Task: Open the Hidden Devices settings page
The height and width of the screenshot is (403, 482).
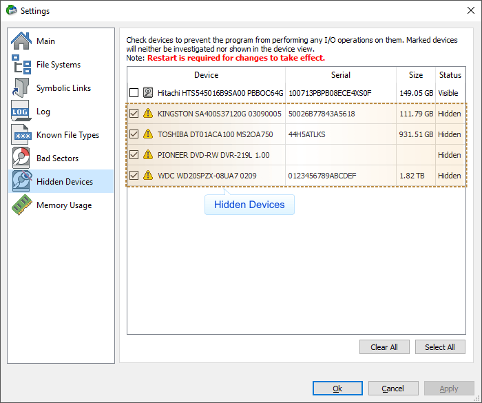Action: [x=64, y=182]
